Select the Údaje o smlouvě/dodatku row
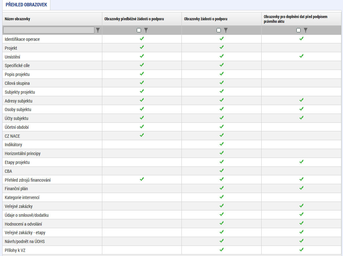Viewport: 343px width, 256px height. coord(172,215)
